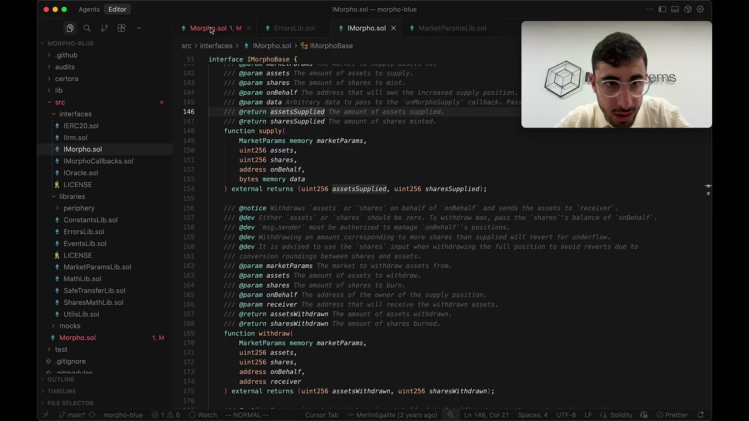
Task: Open the Search view in sidebar
Action: (87, 28)
